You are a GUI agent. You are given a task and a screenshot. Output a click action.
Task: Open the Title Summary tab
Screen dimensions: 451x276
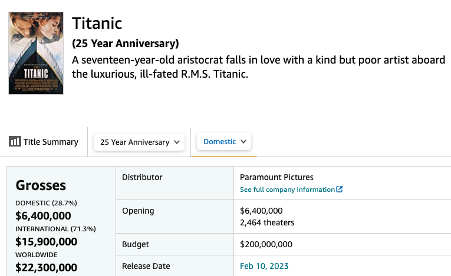coord(44,142)
